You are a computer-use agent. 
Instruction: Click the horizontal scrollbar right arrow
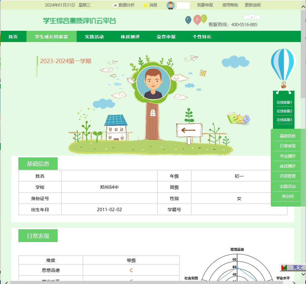tap(294, 283)
